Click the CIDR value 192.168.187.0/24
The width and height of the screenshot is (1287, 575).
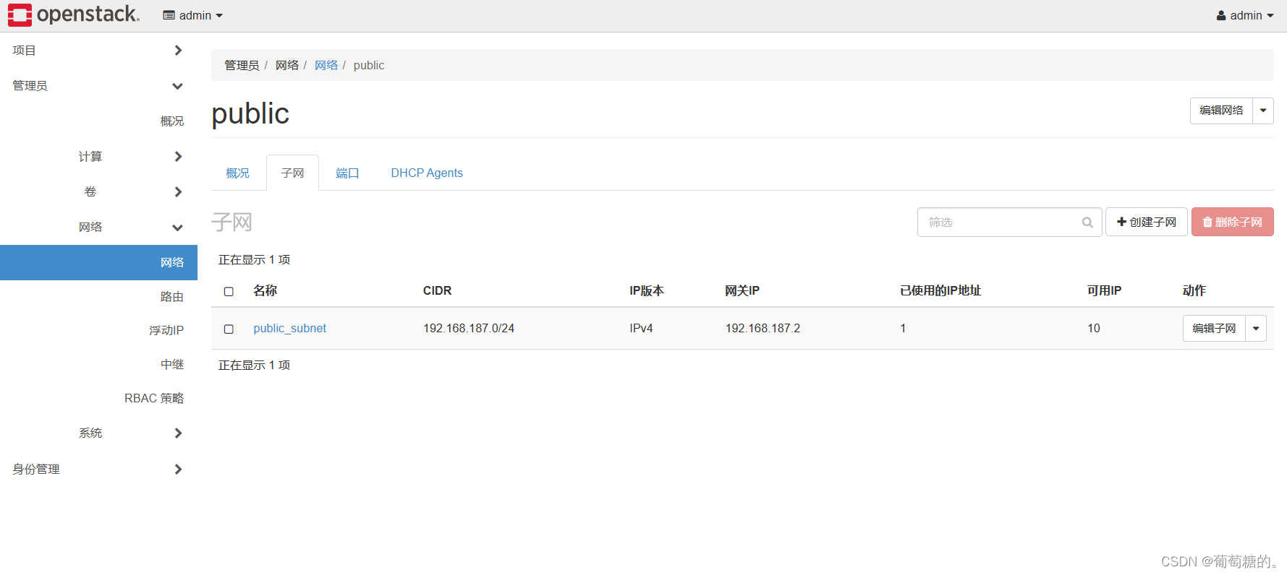point(469,328)
